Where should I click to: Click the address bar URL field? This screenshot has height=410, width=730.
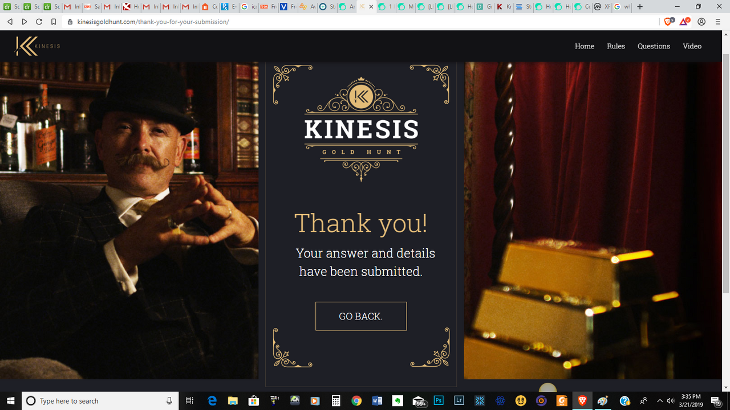coord(365,22)
